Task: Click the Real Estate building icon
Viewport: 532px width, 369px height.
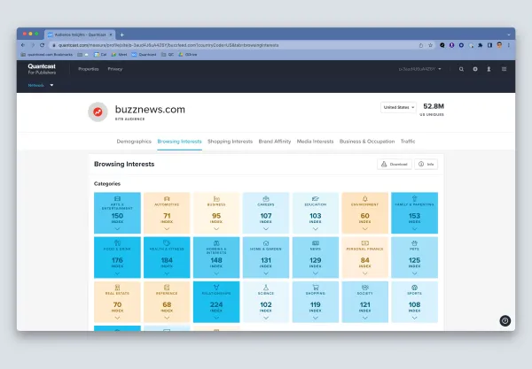Action: 117,288
